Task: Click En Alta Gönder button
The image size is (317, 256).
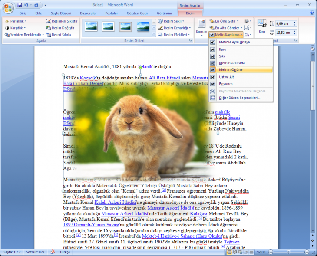Action: coord(226,28)
